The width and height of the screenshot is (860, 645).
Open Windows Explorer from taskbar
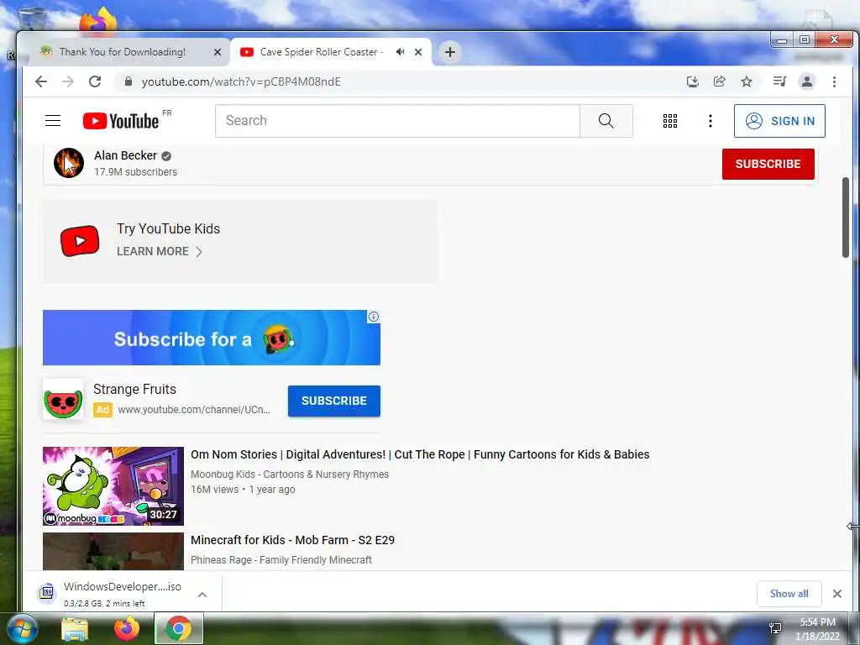75,628
